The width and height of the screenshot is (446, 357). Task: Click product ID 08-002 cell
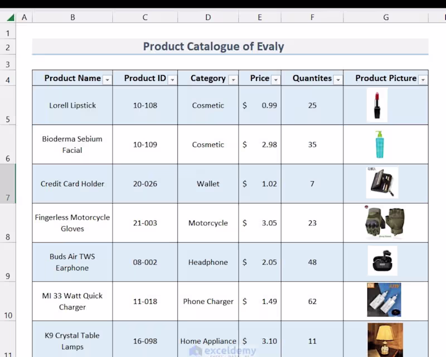pos(145,262)
